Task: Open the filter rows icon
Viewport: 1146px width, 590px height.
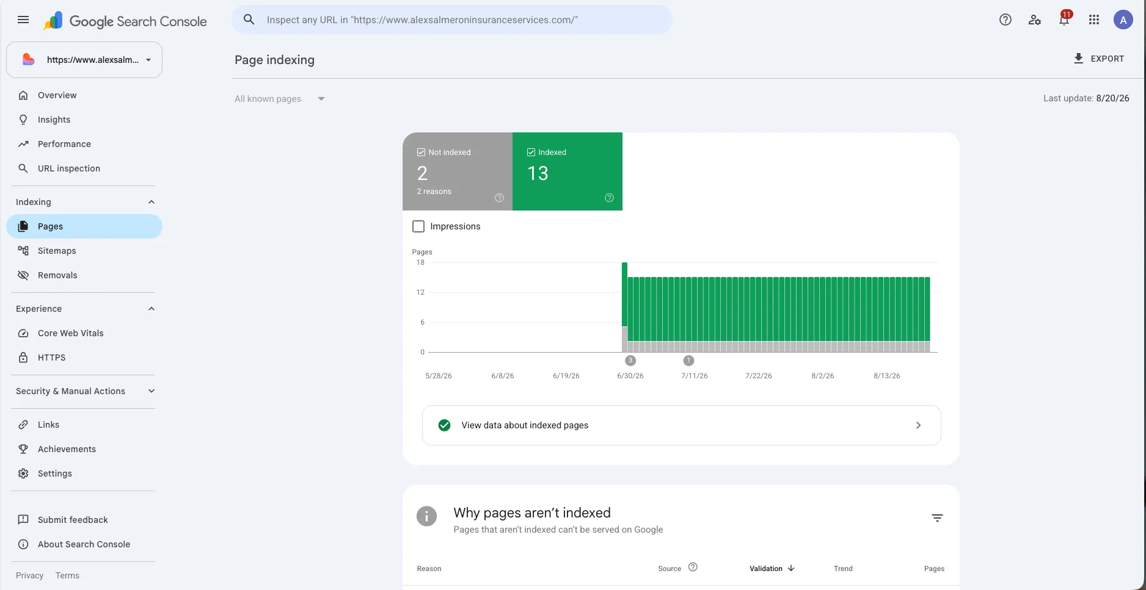Action: 937,518
